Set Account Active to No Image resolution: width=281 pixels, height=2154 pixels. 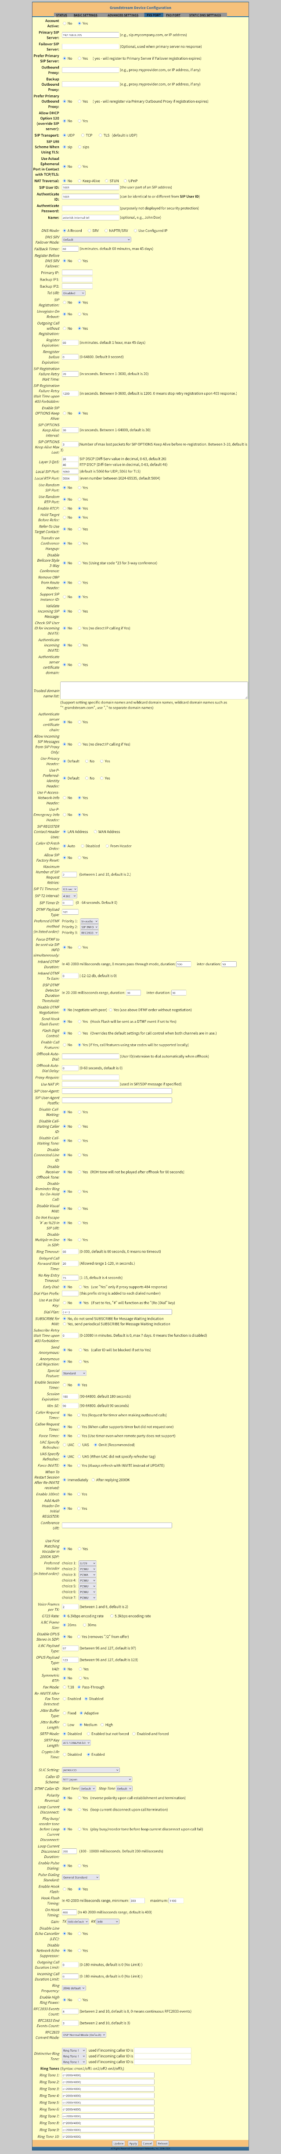tap(65, 23)
